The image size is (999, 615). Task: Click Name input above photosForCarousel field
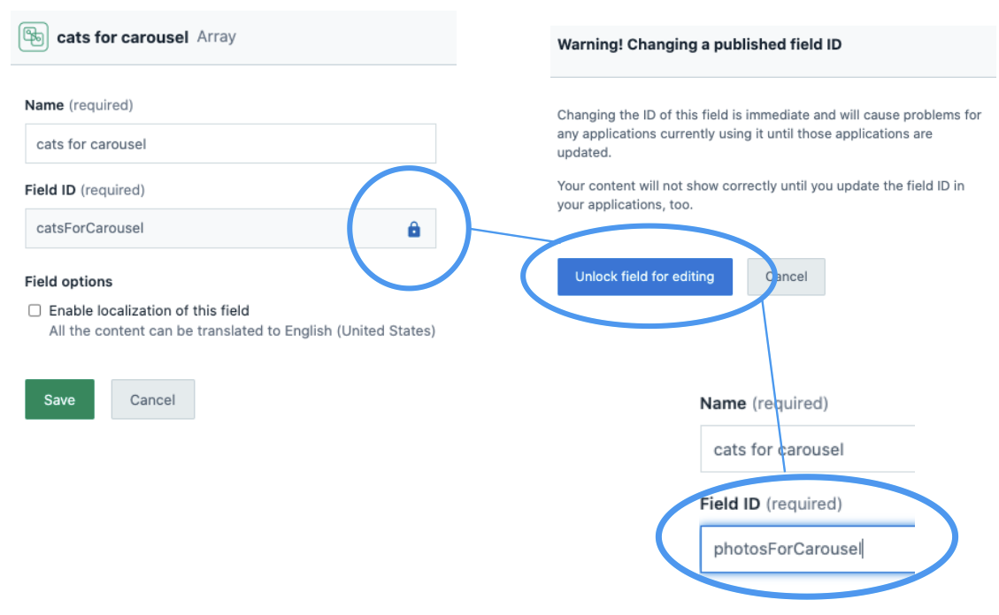805,450
